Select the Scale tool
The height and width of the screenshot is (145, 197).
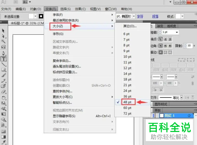pyautogui.click(x=4, y=103)
